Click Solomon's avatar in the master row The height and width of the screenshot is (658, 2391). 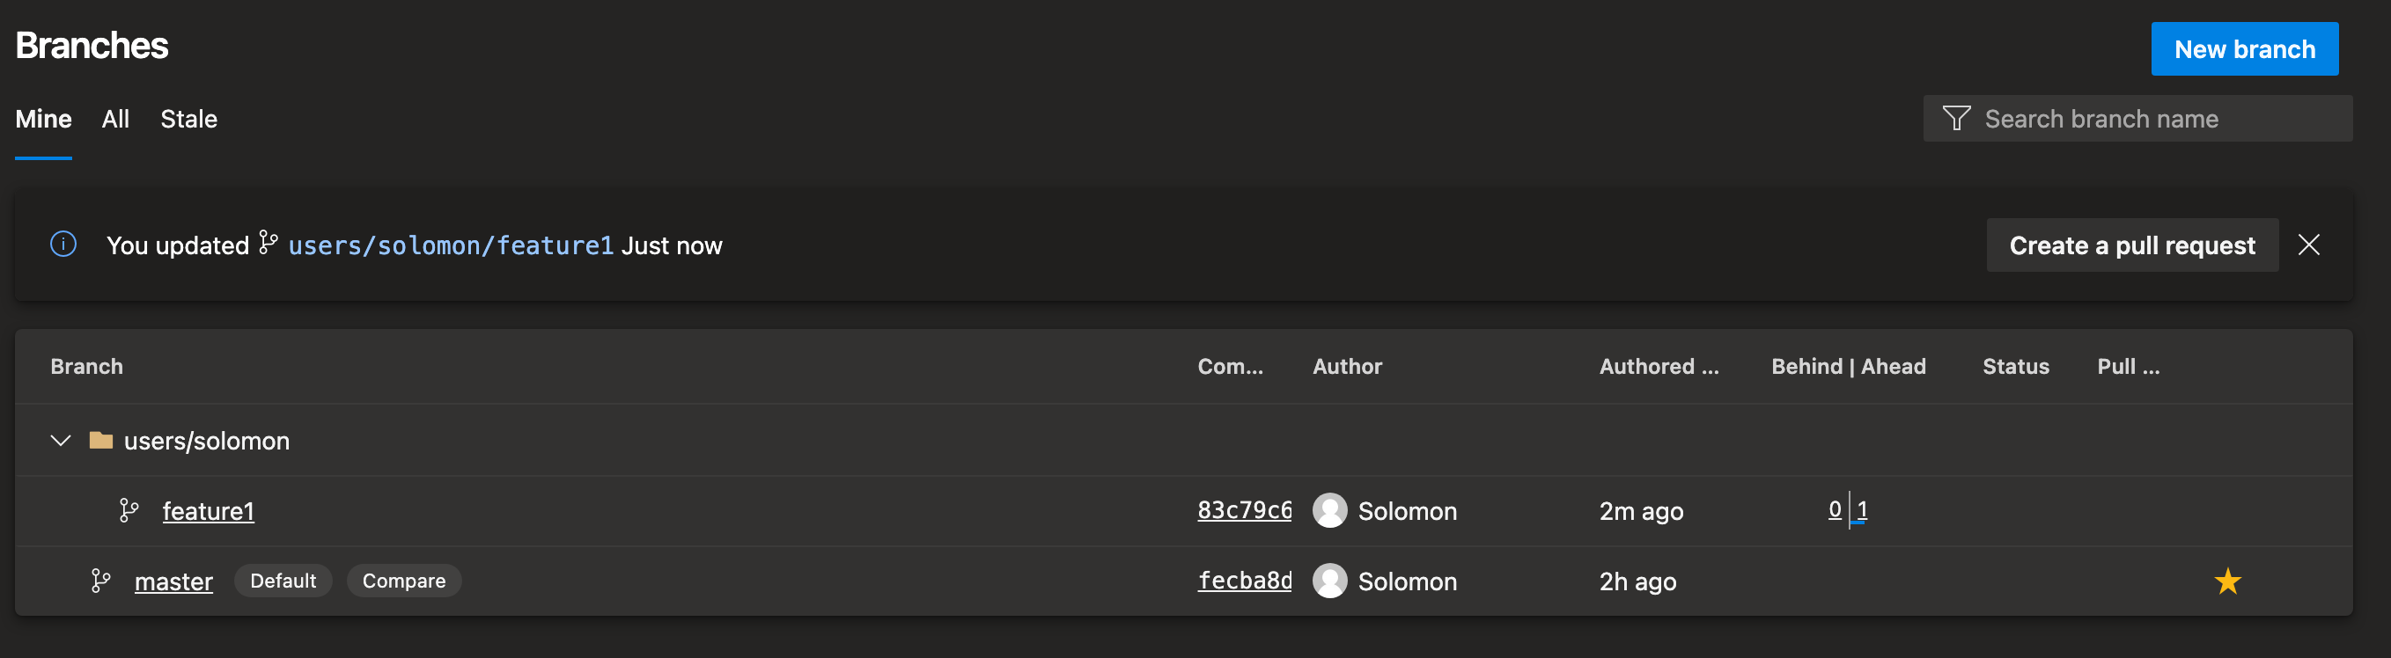pos(1329,581)
